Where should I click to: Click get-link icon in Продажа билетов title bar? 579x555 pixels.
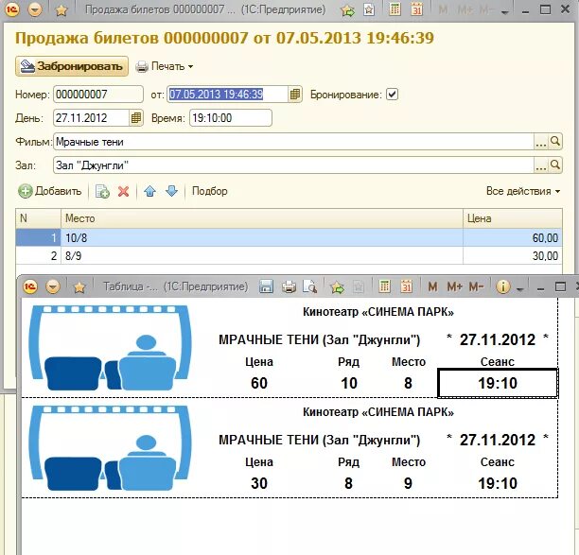pyautogui.click(x=347, y=10)
